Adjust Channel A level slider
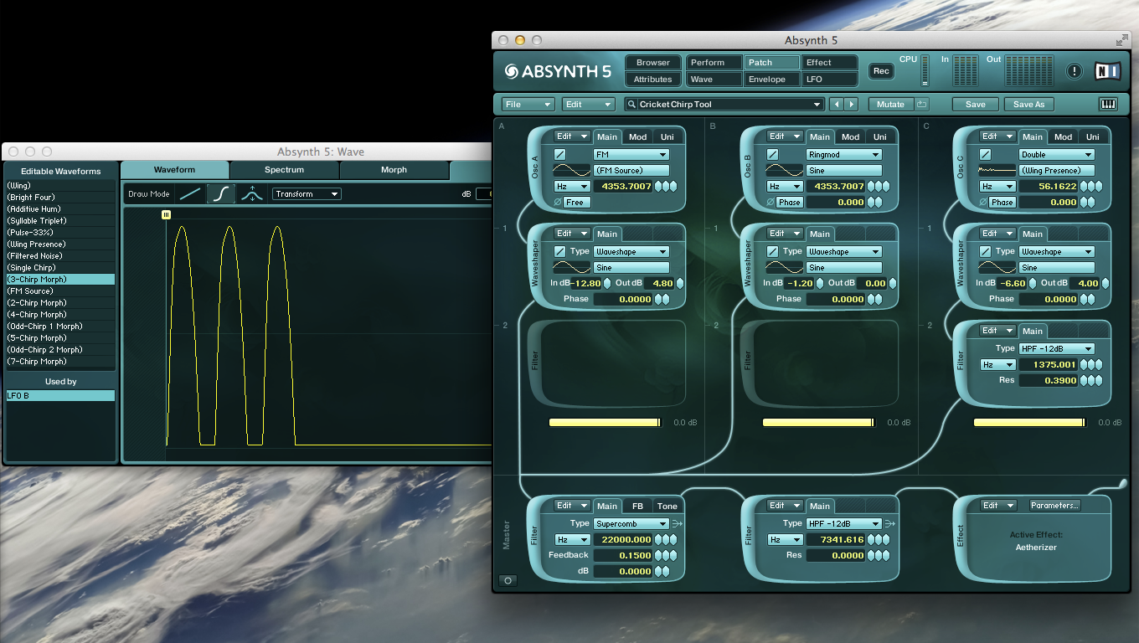 tap(605, 423)
